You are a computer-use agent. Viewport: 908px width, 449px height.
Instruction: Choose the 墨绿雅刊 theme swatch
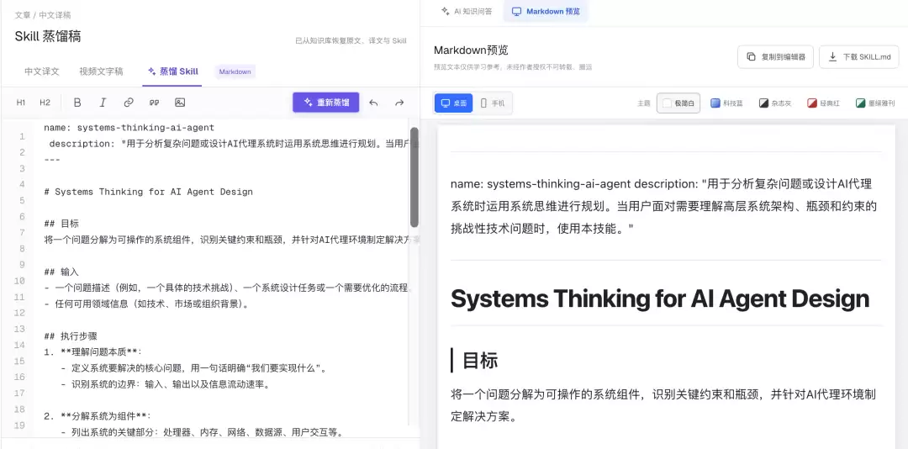coord(875,103)
